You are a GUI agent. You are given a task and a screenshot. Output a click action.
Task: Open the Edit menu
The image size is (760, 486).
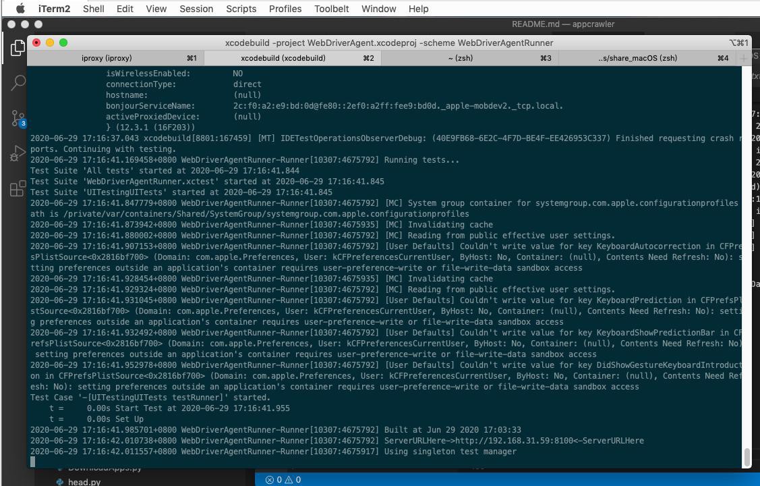click(x=125, y=9)
